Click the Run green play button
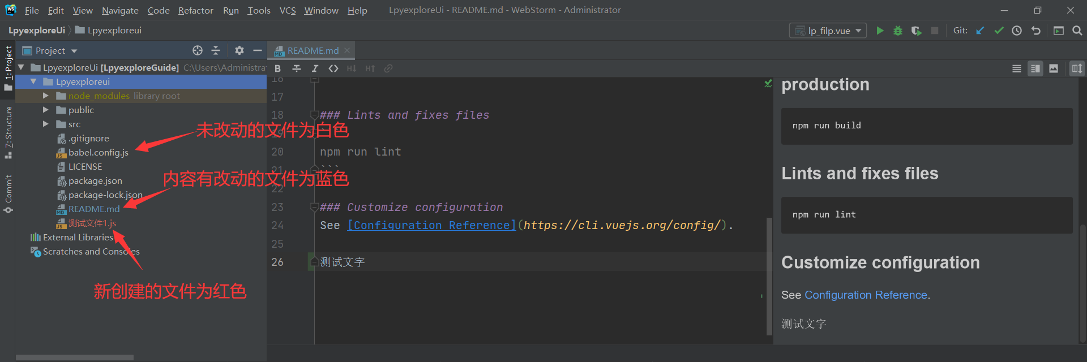Viewport: 1087px width, 362px height. point(880,31)
